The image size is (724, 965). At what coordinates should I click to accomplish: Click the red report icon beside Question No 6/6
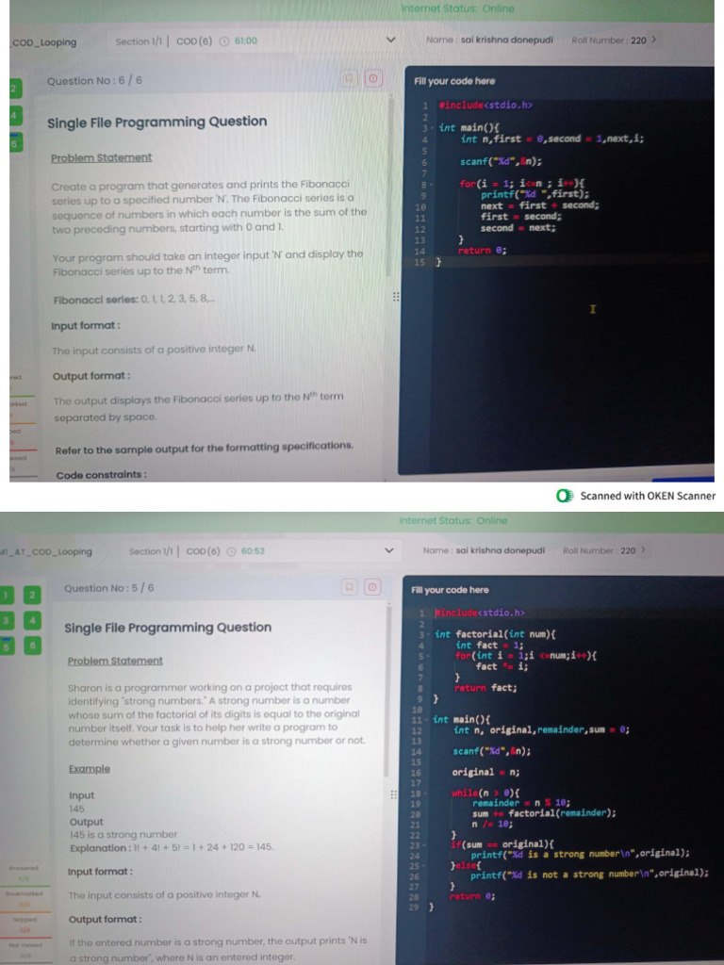point(373,79)
